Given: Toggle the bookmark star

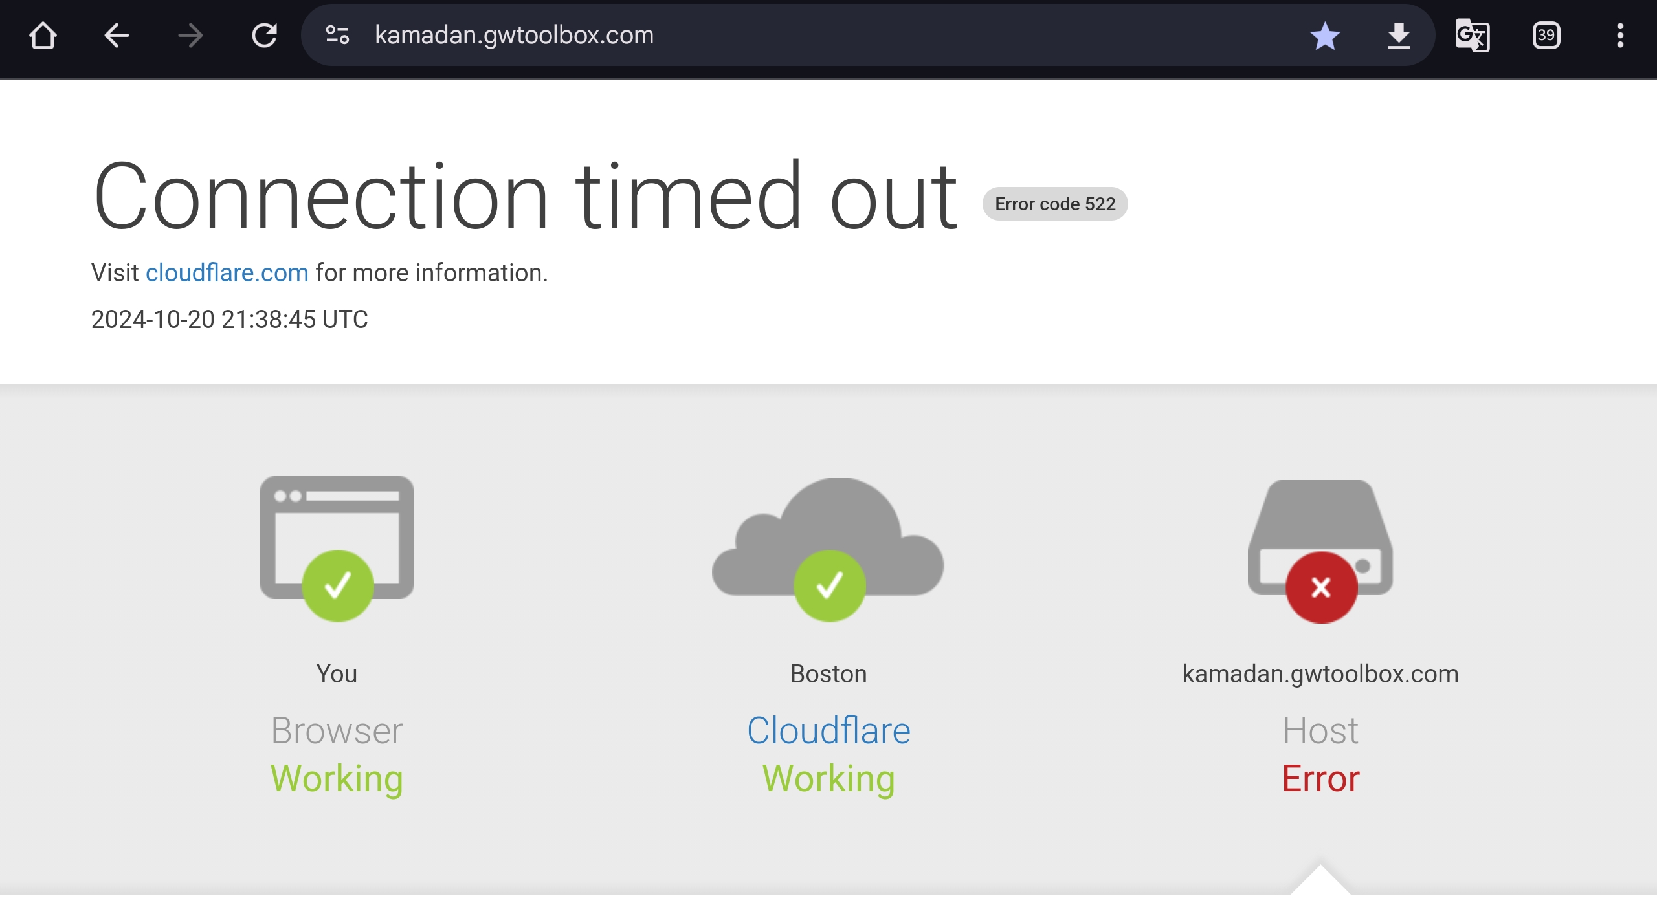Looking at the screenshot, I should click(x=1325, y=36).
